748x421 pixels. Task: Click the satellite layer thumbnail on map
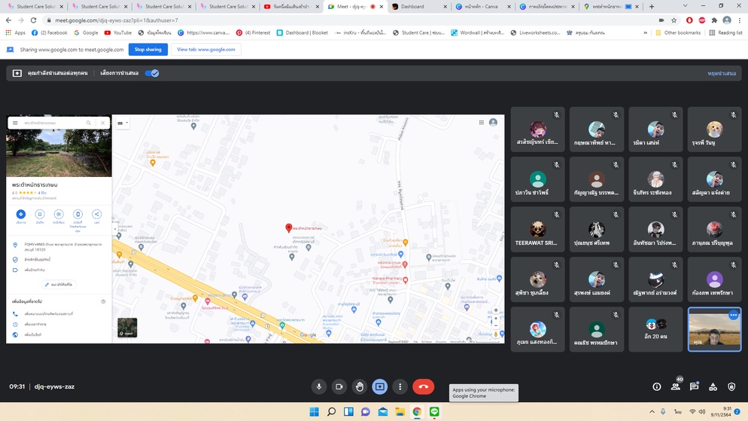click(127, 328)
